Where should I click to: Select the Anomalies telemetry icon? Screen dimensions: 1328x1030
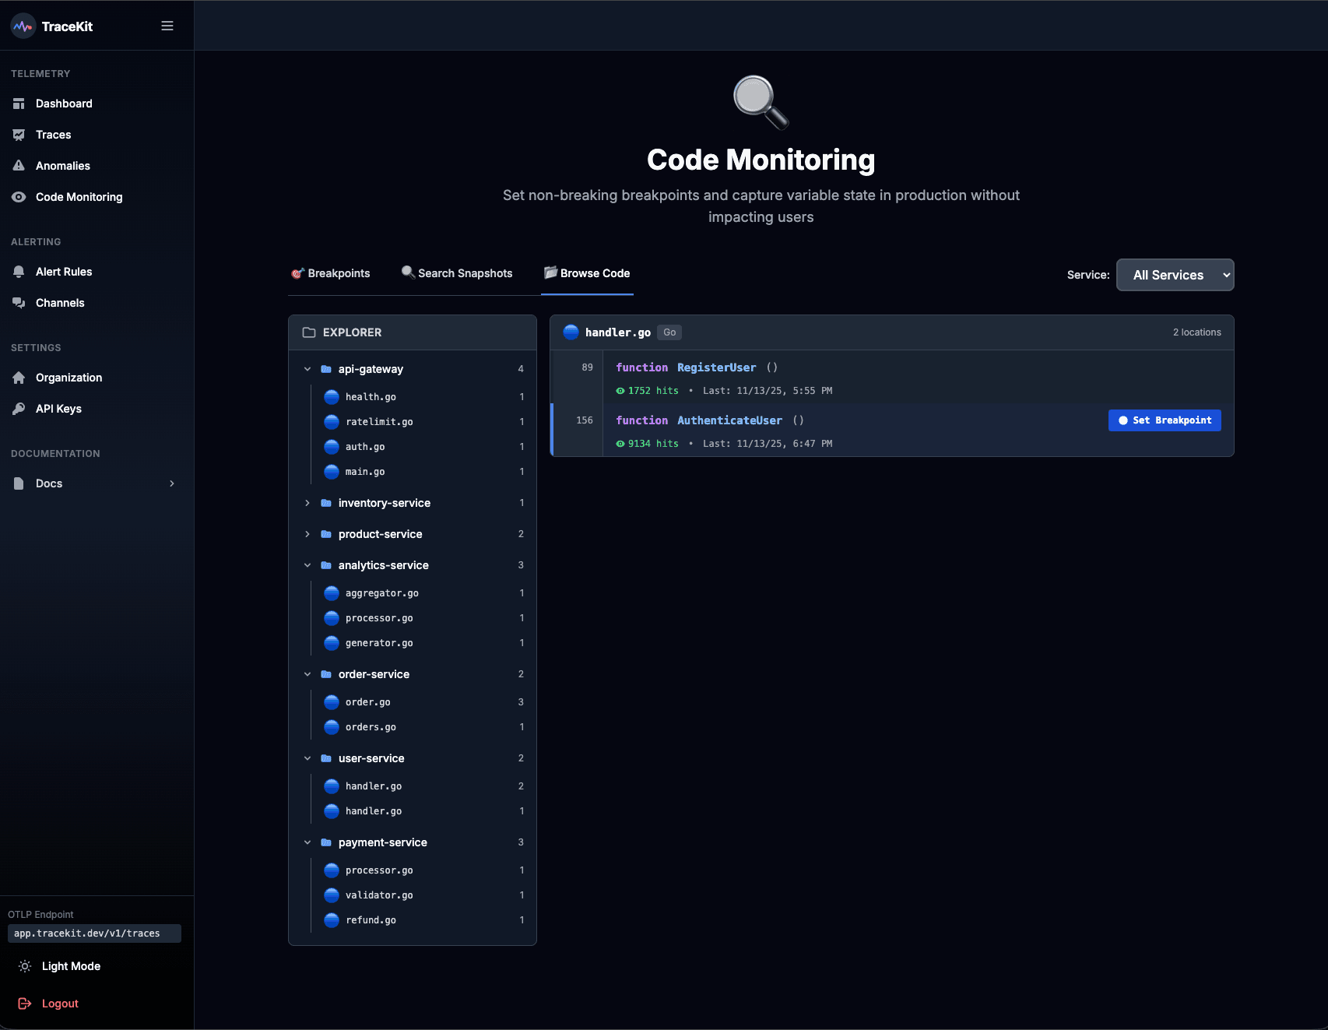(19, 165)
